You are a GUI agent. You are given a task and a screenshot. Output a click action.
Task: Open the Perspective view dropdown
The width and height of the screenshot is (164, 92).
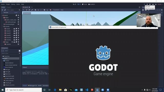click(27, 13)
